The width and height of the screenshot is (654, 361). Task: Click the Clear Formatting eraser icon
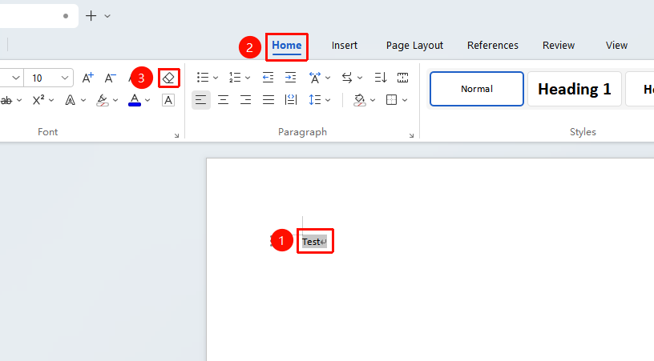pos(168,78)
